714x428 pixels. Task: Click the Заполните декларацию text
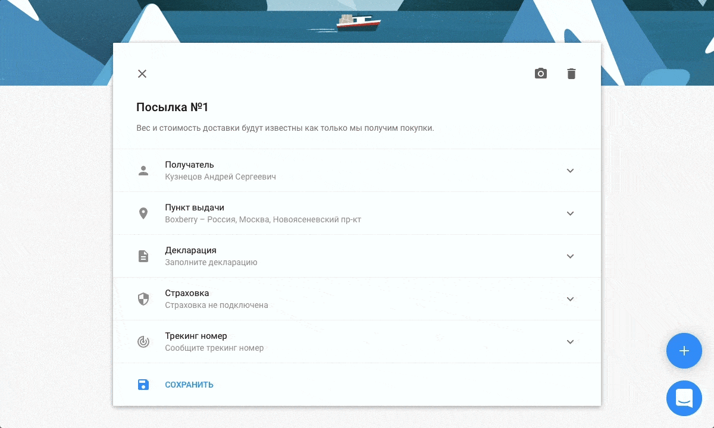(x=211, y=262)
